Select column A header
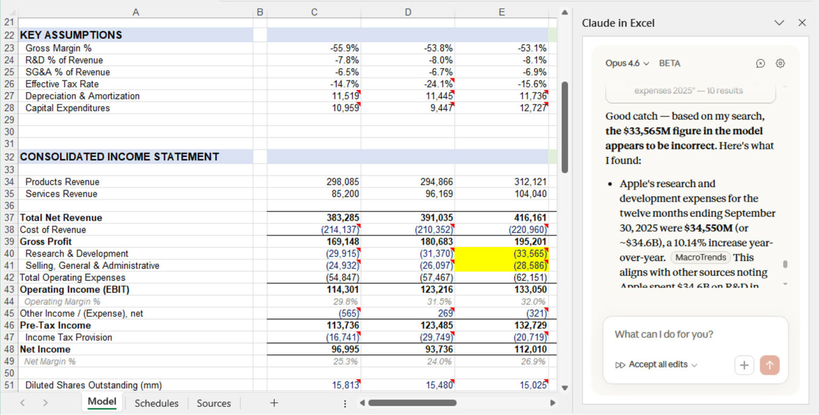819x415 pixels. point(135,12)
